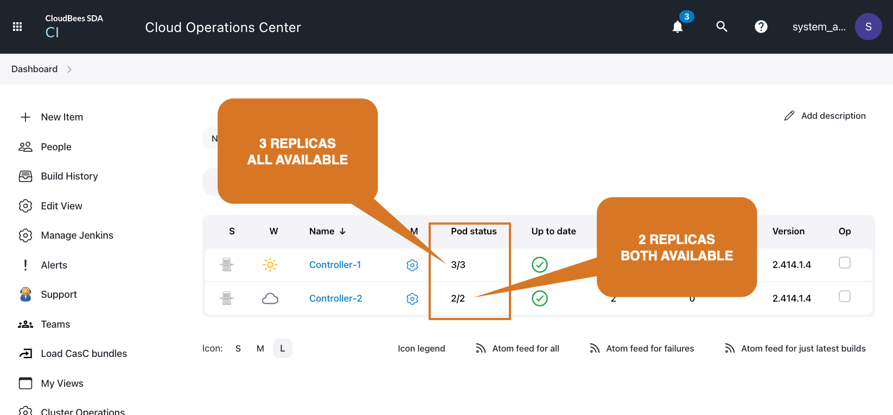Click Controller-2 pod status 2/2
Viewport: 893px width, 415px height.
458,298
